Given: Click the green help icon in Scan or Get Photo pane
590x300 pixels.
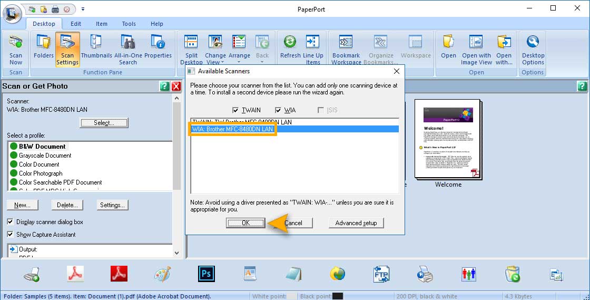Looking at the screenshot, I should tap(164, 86).
